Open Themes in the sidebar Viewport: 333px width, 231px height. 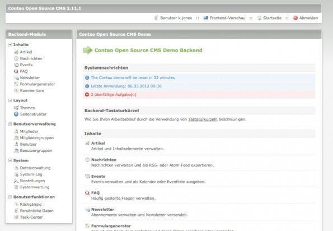point(27,108)
